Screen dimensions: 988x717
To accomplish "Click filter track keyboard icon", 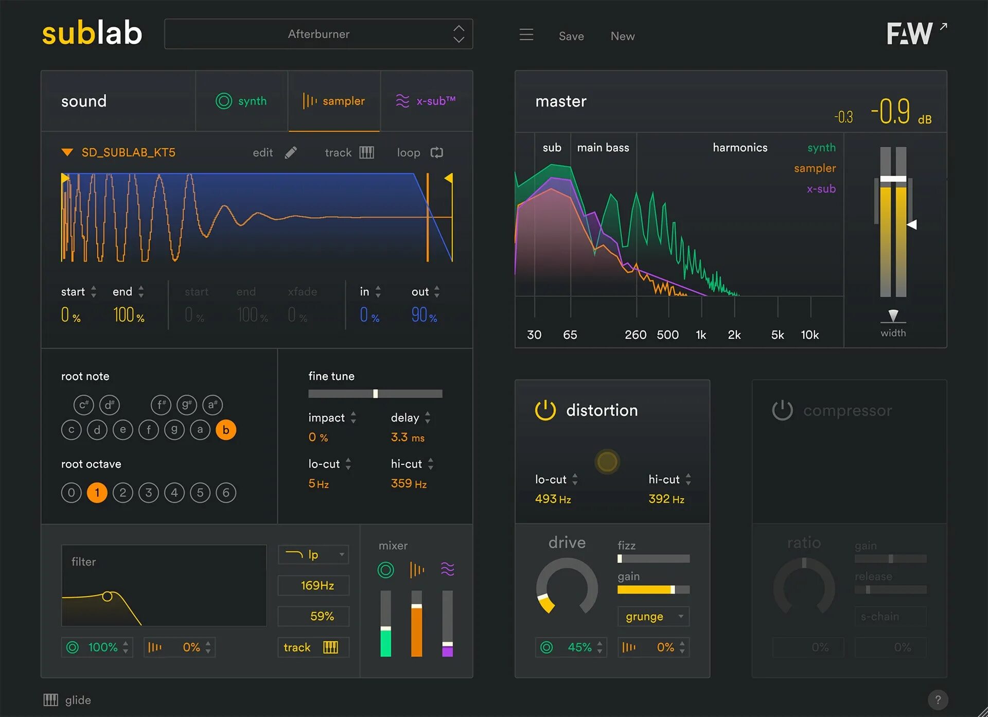I will 330,647.
